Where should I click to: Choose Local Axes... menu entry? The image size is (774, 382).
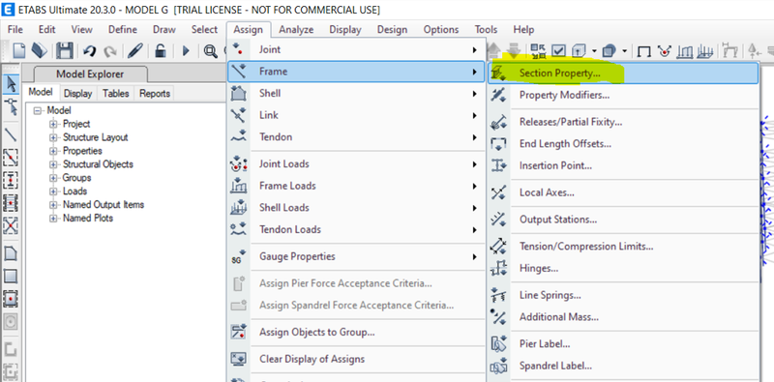(623, 192)
